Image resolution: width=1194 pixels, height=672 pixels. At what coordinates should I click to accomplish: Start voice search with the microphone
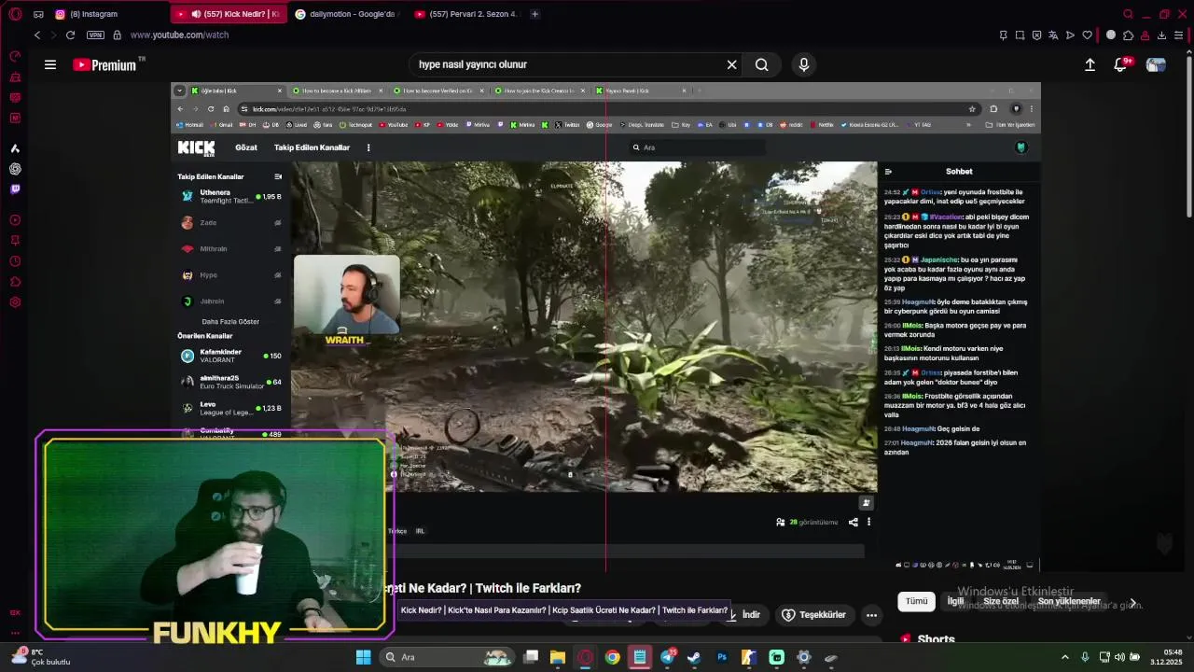tap(804, 64)
